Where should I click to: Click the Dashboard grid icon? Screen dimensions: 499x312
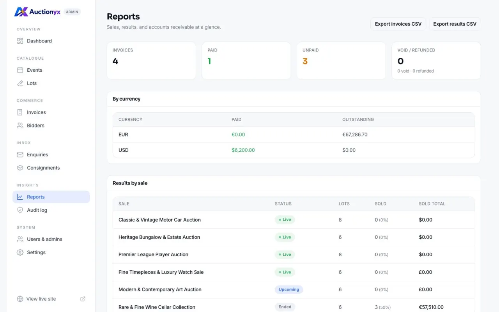(x=20, y=41)
